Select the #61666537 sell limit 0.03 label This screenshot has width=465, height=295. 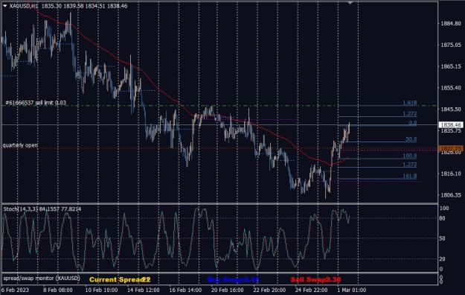click(x=36, y=103)
